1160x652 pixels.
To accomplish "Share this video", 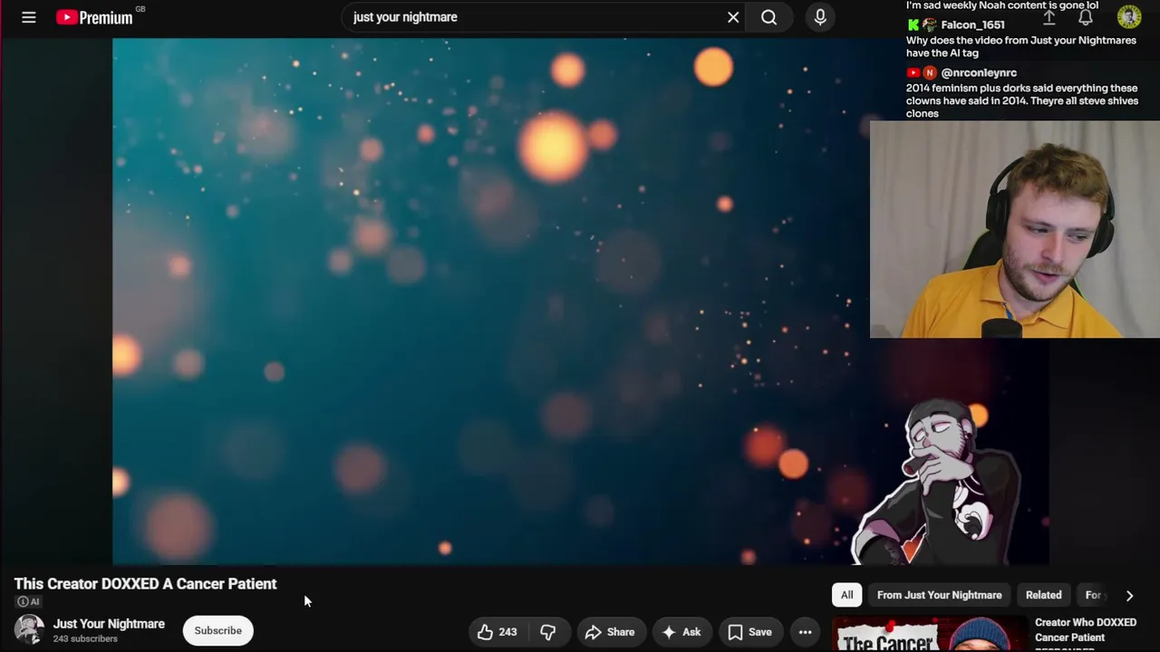I will (610, 632).
